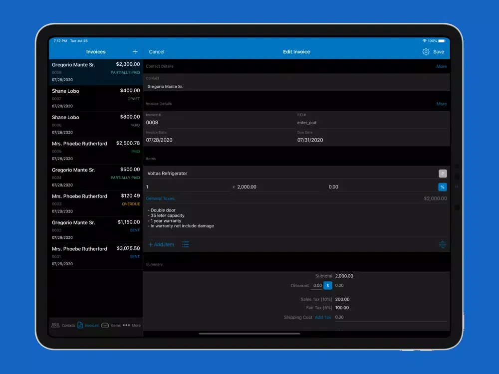Screen dimensions: 499x374
Task: Switch to Contacts tab
Action: point(63,325)
